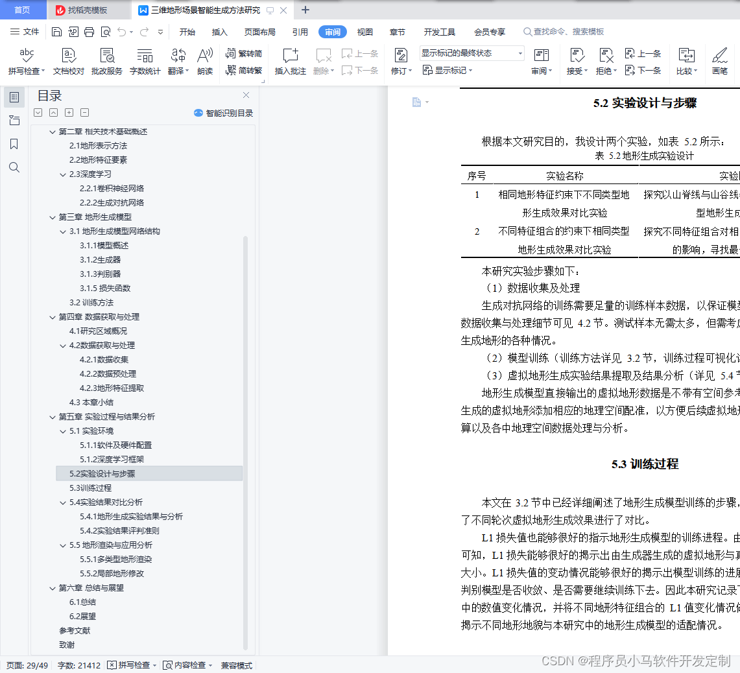Screen dimensions: 740x673
Task: Jump to 5.3训练过程 in outline
Action: 91,488
